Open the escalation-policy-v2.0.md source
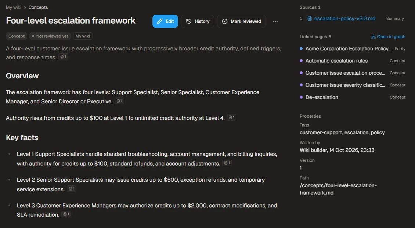The width and height of the screenshot is (415, 228). [344, 18]
